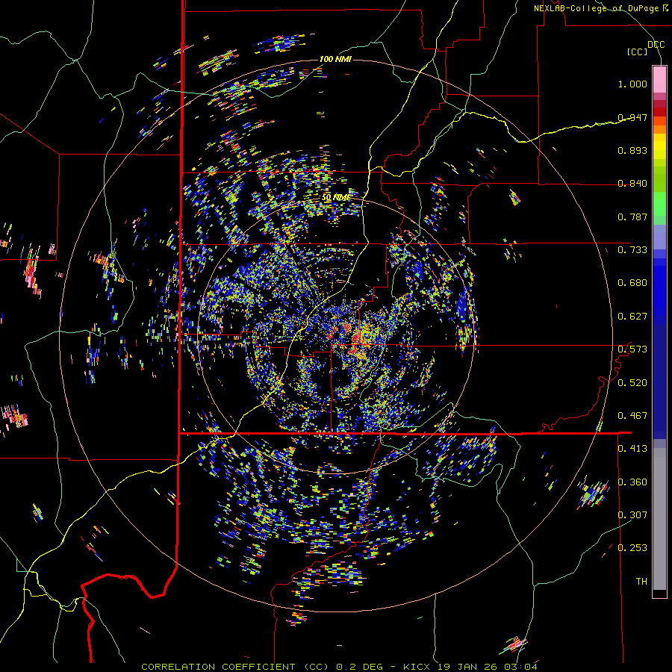Click the TH threshold label
Screen dimensions: 672x672
[x=641, y=582]
